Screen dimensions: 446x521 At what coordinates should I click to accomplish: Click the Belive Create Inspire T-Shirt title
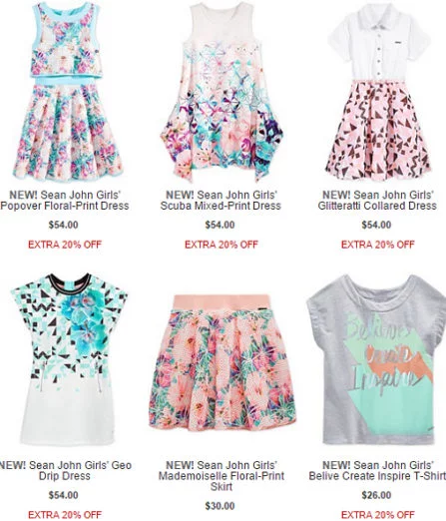click(377, 470)
